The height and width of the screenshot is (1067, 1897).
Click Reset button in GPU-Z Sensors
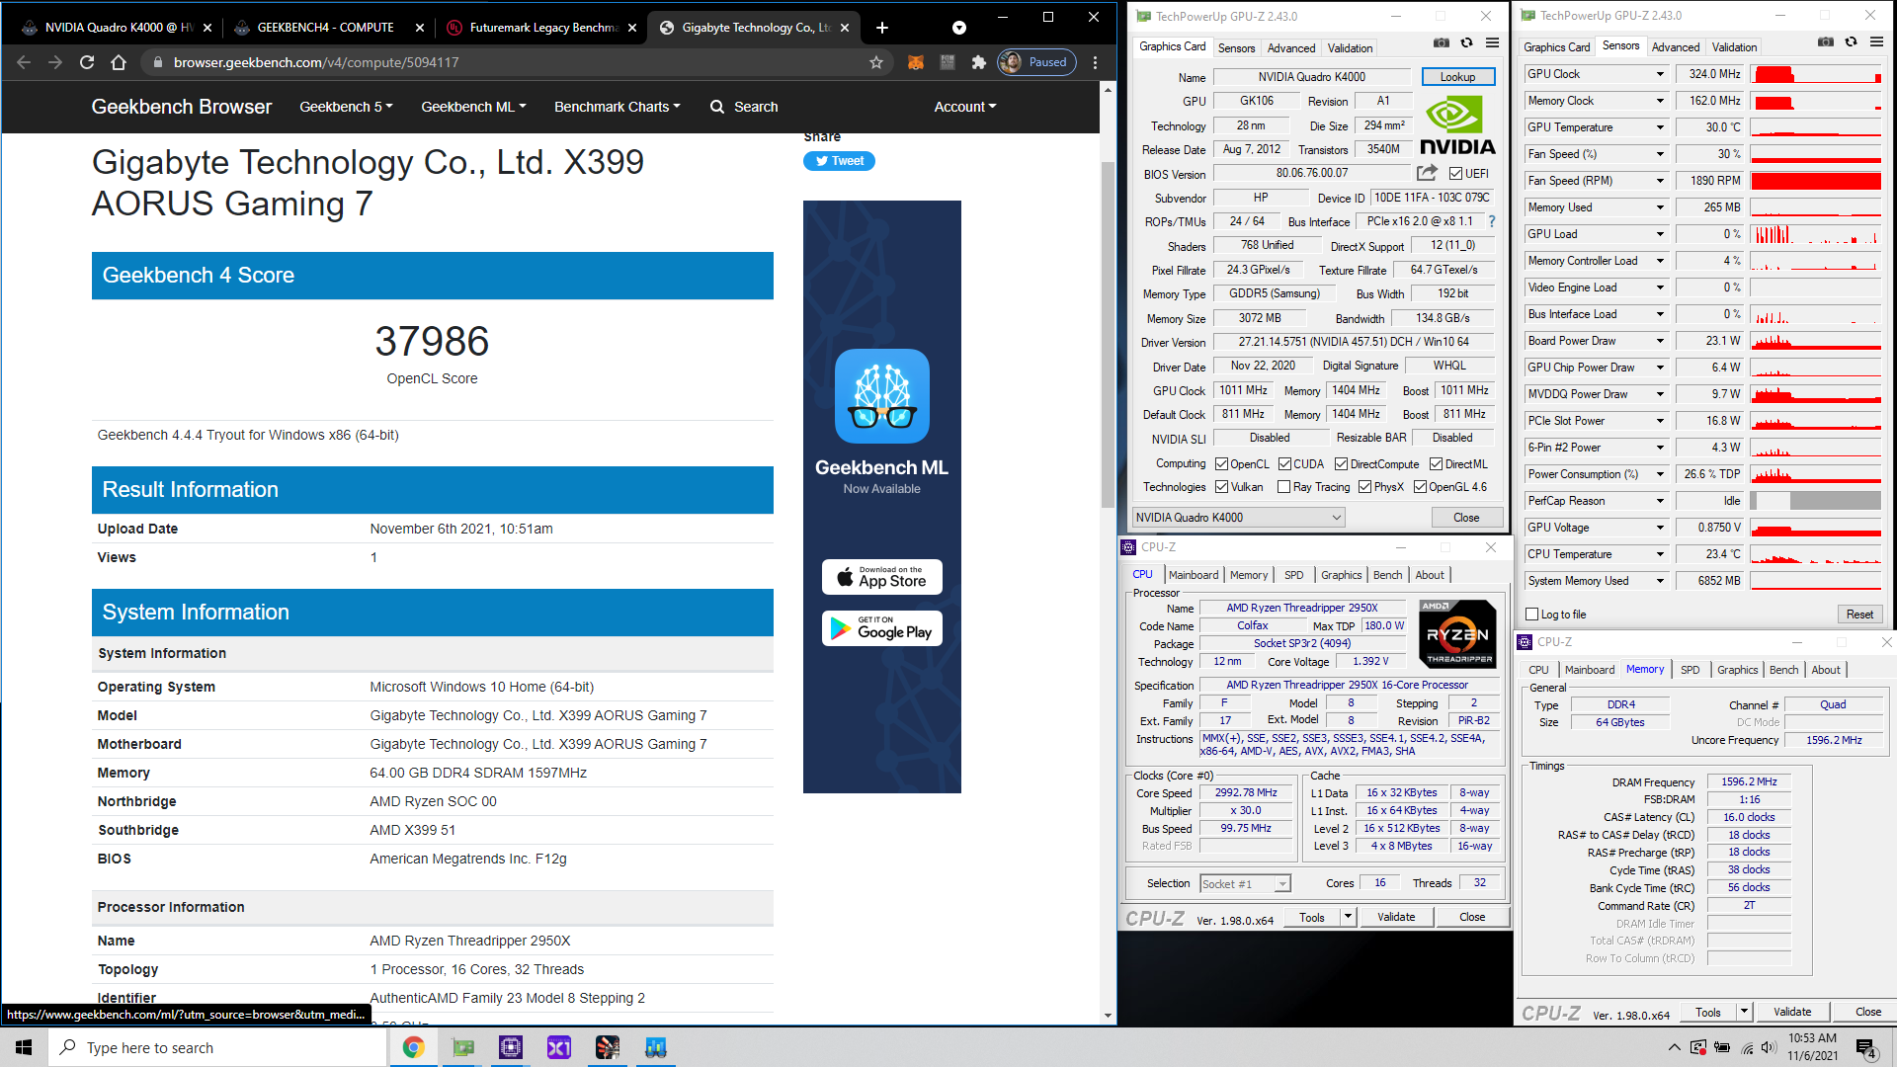[1859, 615]
